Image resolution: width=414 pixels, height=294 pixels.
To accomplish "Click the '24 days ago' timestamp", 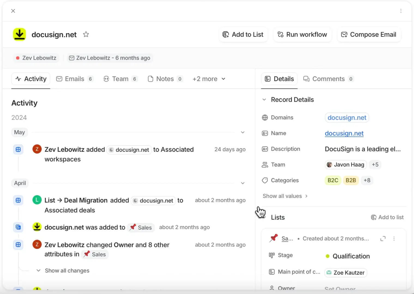I will point(230,149).
